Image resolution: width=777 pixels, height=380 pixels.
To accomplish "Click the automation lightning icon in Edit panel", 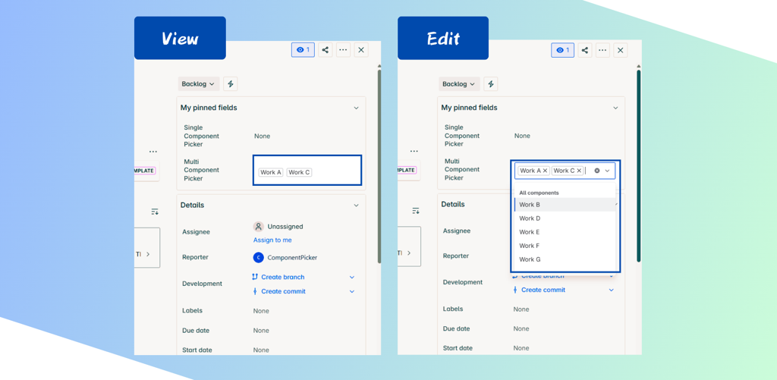I will [x=491, y=84].
